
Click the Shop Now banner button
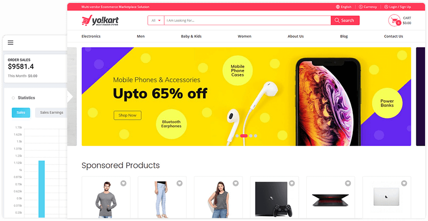coord(127,115)
